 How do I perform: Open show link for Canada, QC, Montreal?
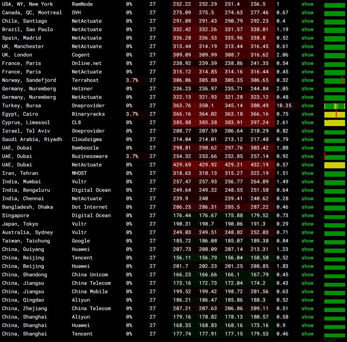(x=307, y=13)
